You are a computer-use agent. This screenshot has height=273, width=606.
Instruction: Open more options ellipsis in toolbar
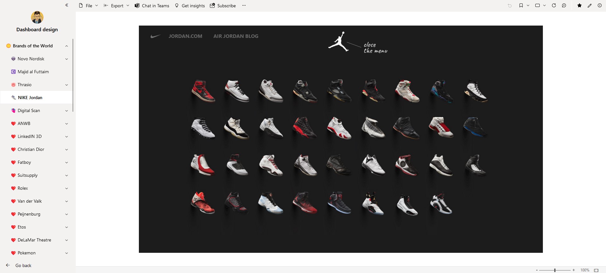click(x=244, y=5)
